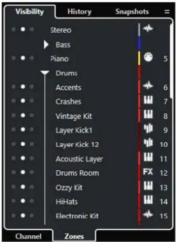The image size is (176, 242).
Task: Click the waveform icon for Electronic Kit
Action: (x=148, y=215)
